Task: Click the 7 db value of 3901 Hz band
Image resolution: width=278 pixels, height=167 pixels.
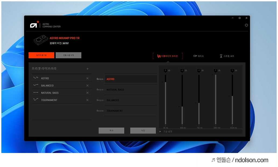Action: point(216,70)
